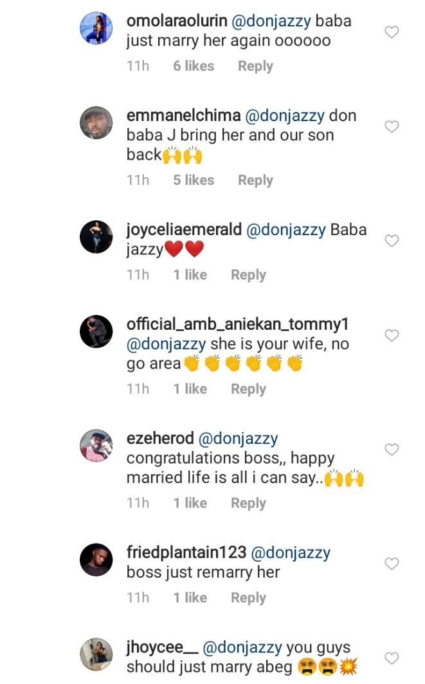Like ezeherod's congratulations comment
Image resolution: width=425 pixels, height=684 pixels.
tap(392, 450)
